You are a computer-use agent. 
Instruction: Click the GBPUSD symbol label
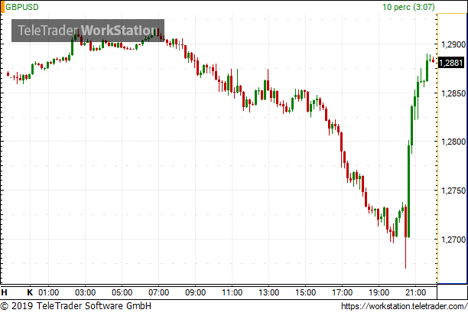22,7
